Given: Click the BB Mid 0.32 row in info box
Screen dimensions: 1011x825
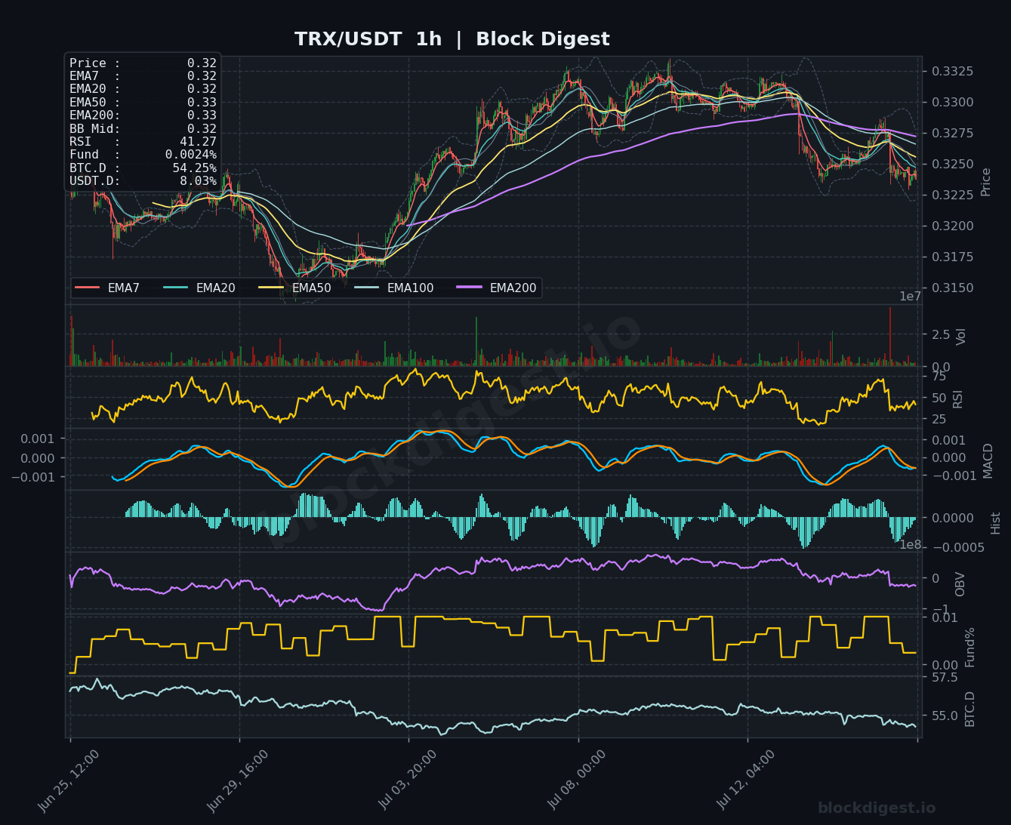Looking at the screenshot, I should pos(143,128).
